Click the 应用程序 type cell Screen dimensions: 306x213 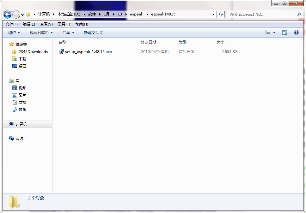pyautogui.click(x=187, y=52)
